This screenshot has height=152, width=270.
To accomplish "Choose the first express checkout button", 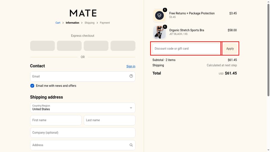I will click(x=42, y=46).
